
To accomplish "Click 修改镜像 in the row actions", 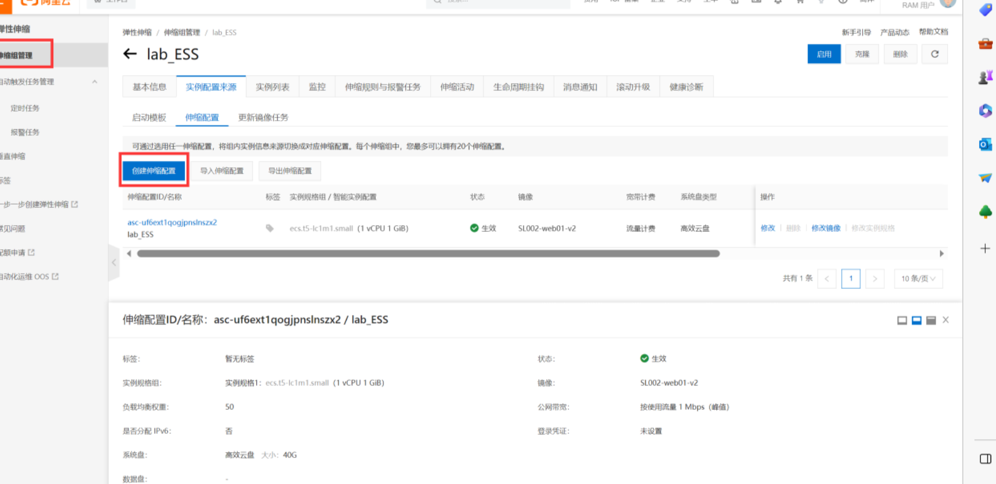I will point(826,228).
